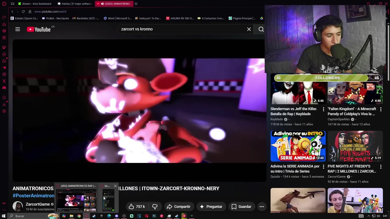Screen dimensions: 390x219
Task: Save the video with Guardar
Action: tap(241, 207)
